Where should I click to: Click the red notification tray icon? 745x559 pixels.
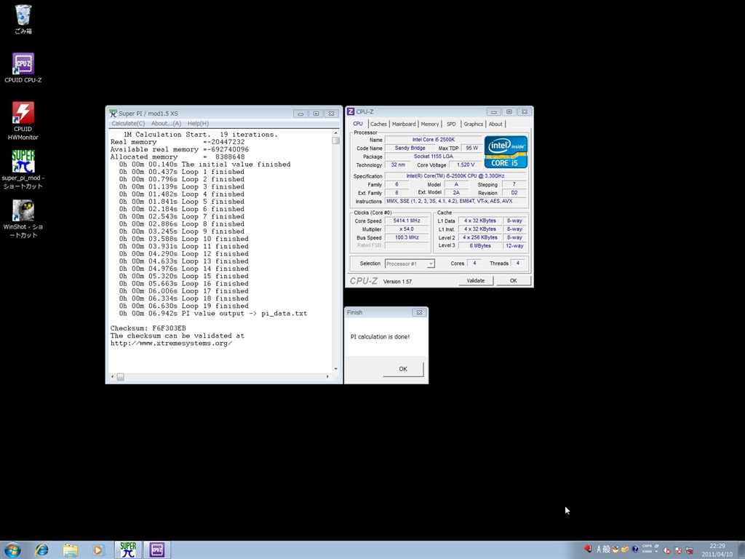click(588, 549)
